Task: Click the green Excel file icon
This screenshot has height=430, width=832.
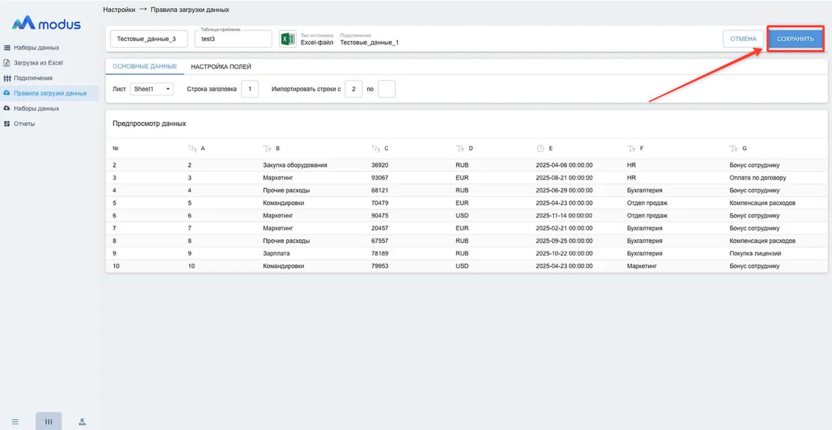Action: tap(288, 39)
